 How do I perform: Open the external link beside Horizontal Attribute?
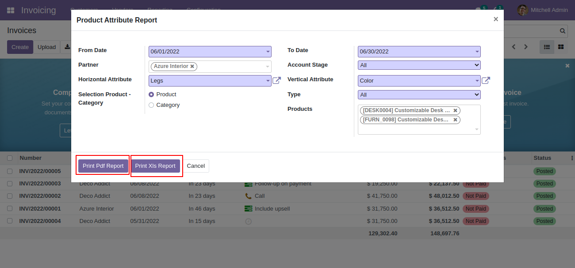(x=276, y=80)
